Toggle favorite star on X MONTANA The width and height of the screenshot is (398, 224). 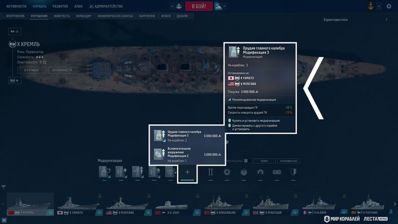(148, 213)
